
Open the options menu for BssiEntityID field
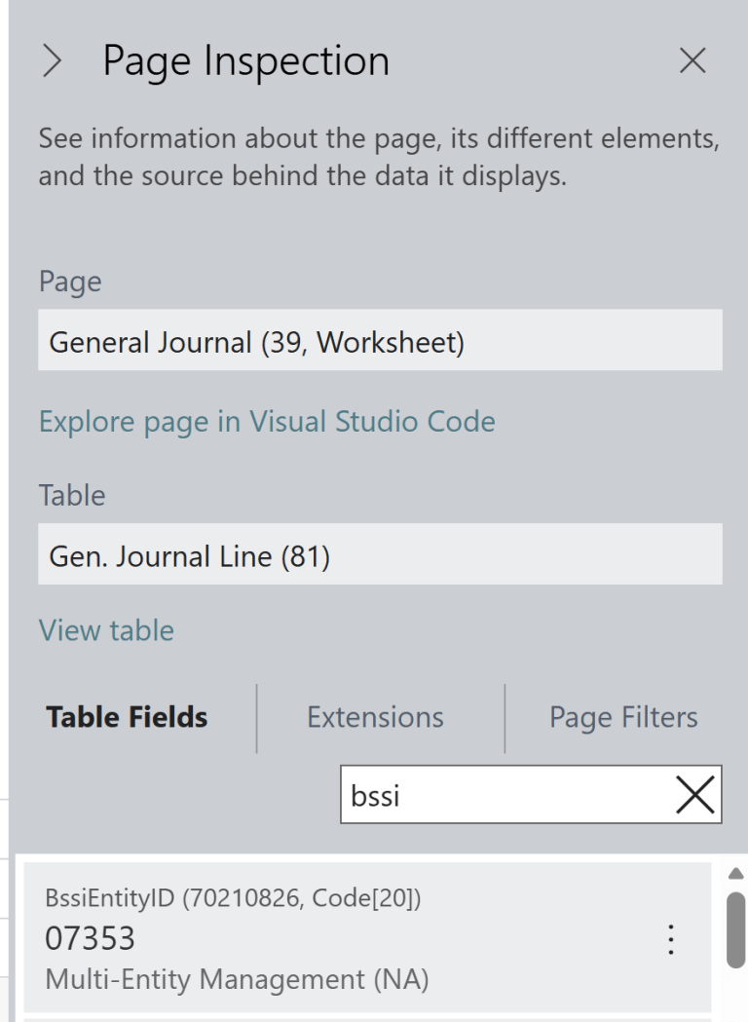[670, 939]
